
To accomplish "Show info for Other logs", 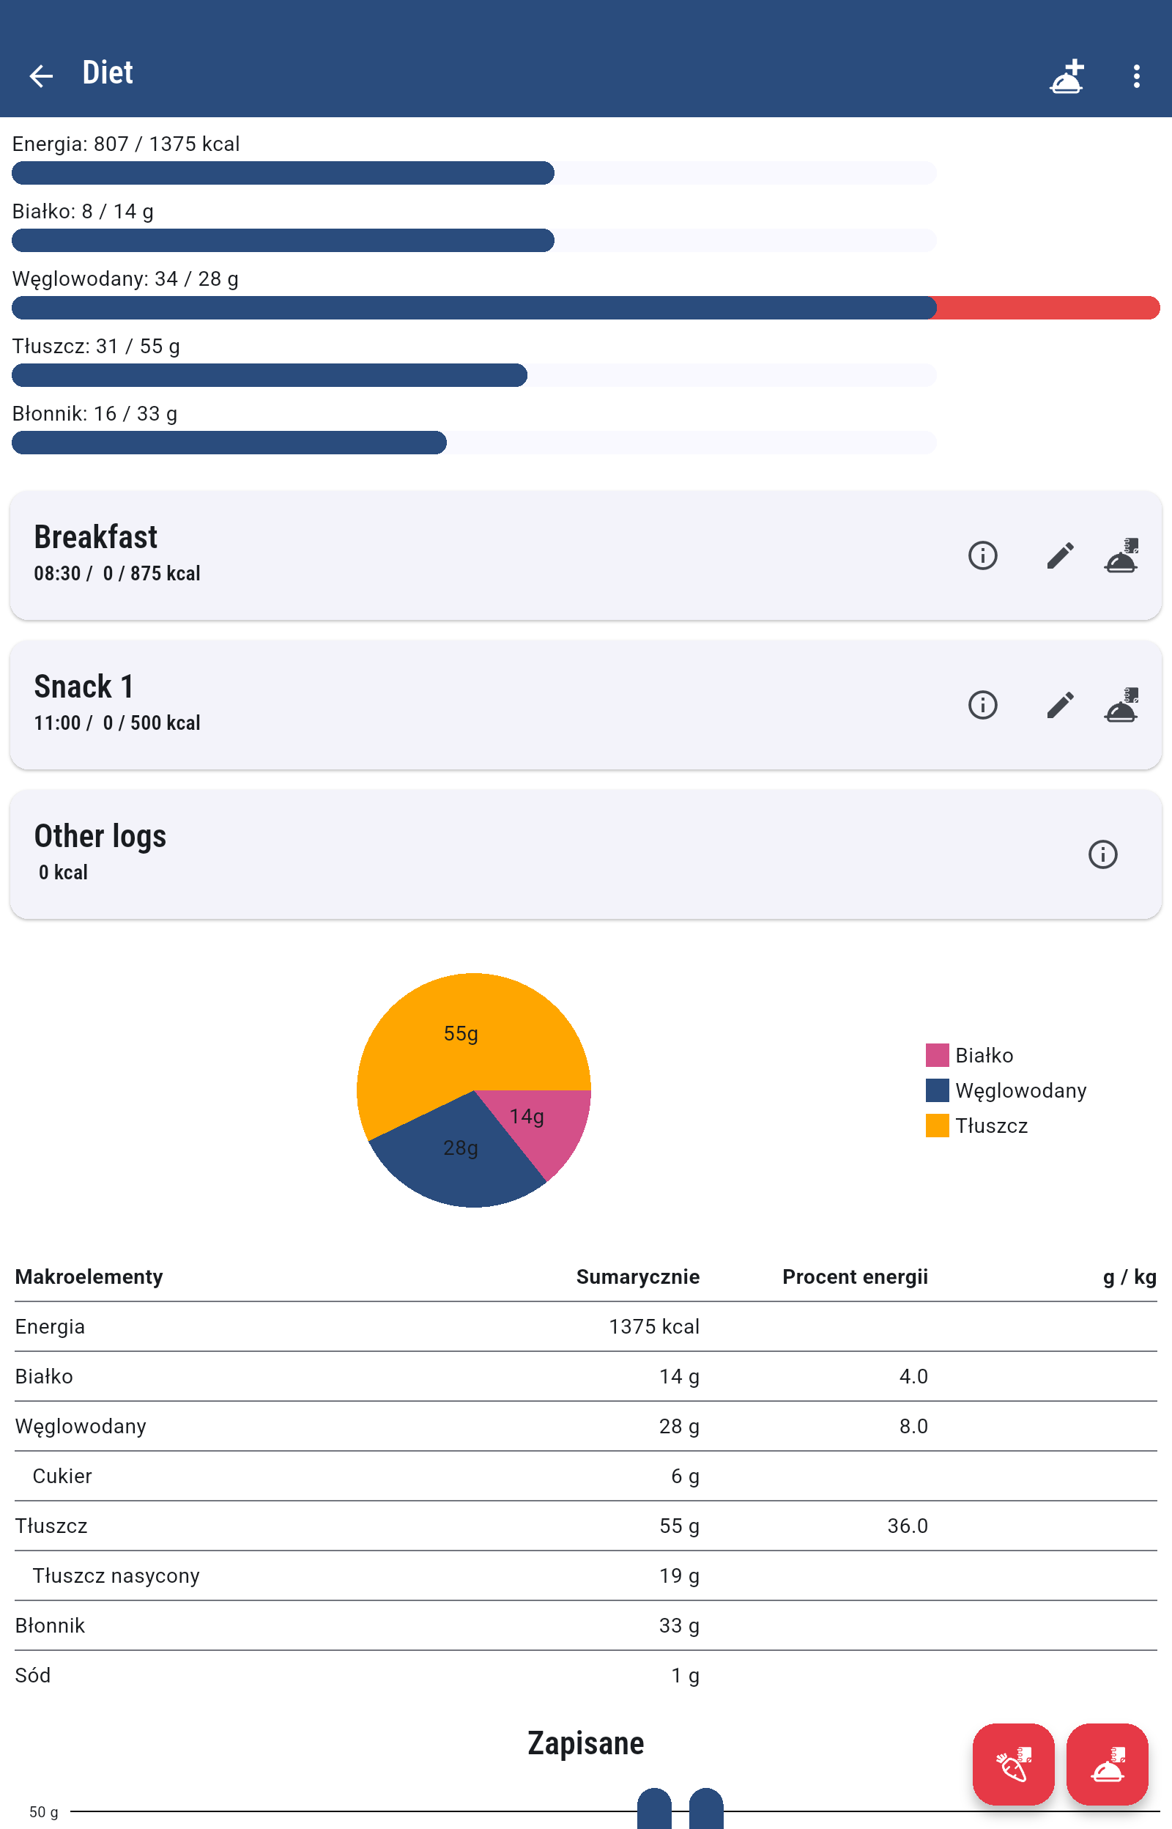I will click(x=1102, y=854).
